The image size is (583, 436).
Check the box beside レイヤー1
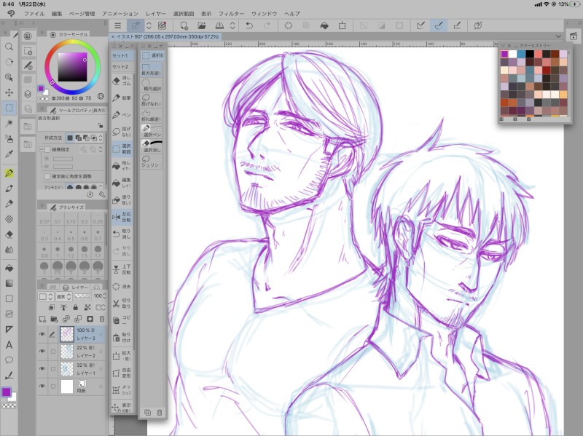[x=52, y=369]
